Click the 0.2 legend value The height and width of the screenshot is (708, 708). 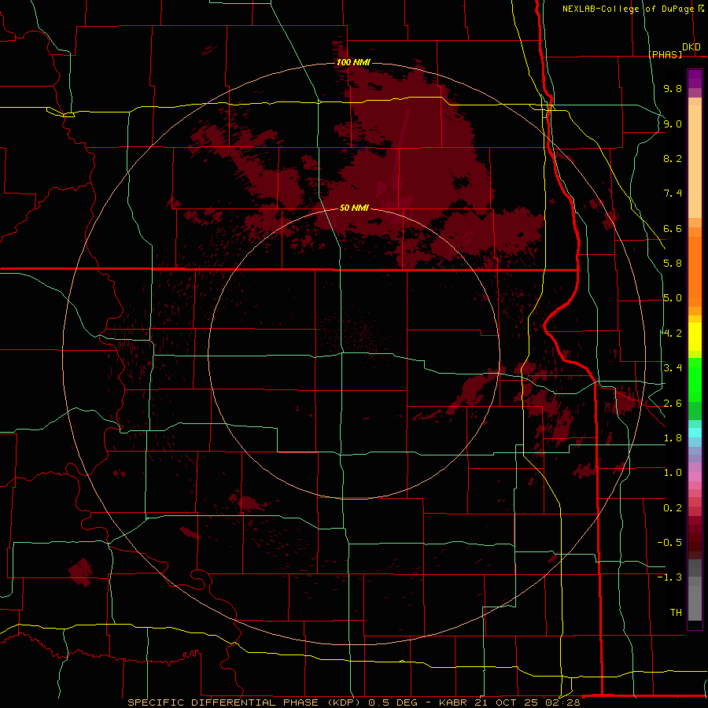pyautogui.click(x=673, y=508)
